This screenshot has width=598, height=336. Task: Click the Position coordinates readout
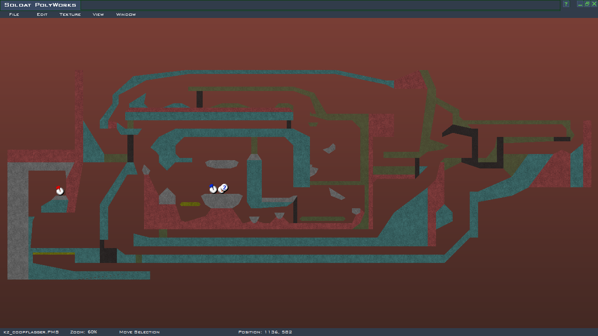click(x=265, y=332)
